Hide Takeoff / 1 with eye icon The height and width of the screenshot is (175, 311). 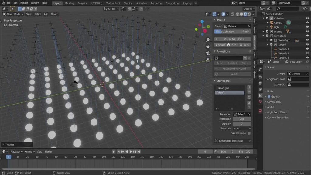[x=307, y=49]
